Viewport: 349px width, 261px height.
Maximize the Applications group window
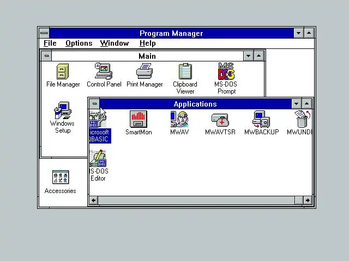coord(307,104)
